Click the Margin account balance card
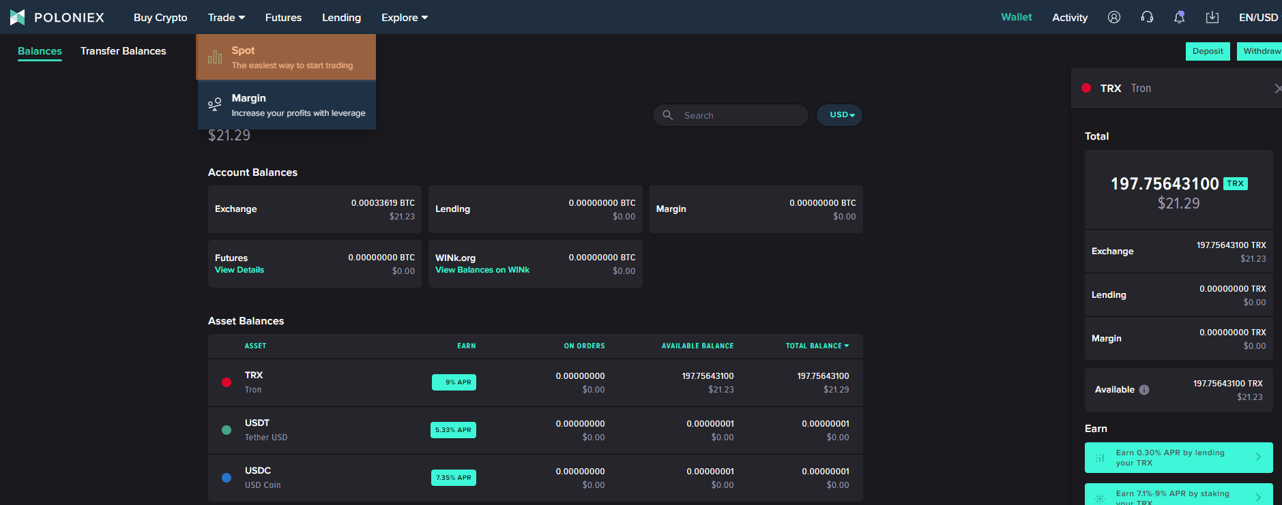 click(756, 209)
